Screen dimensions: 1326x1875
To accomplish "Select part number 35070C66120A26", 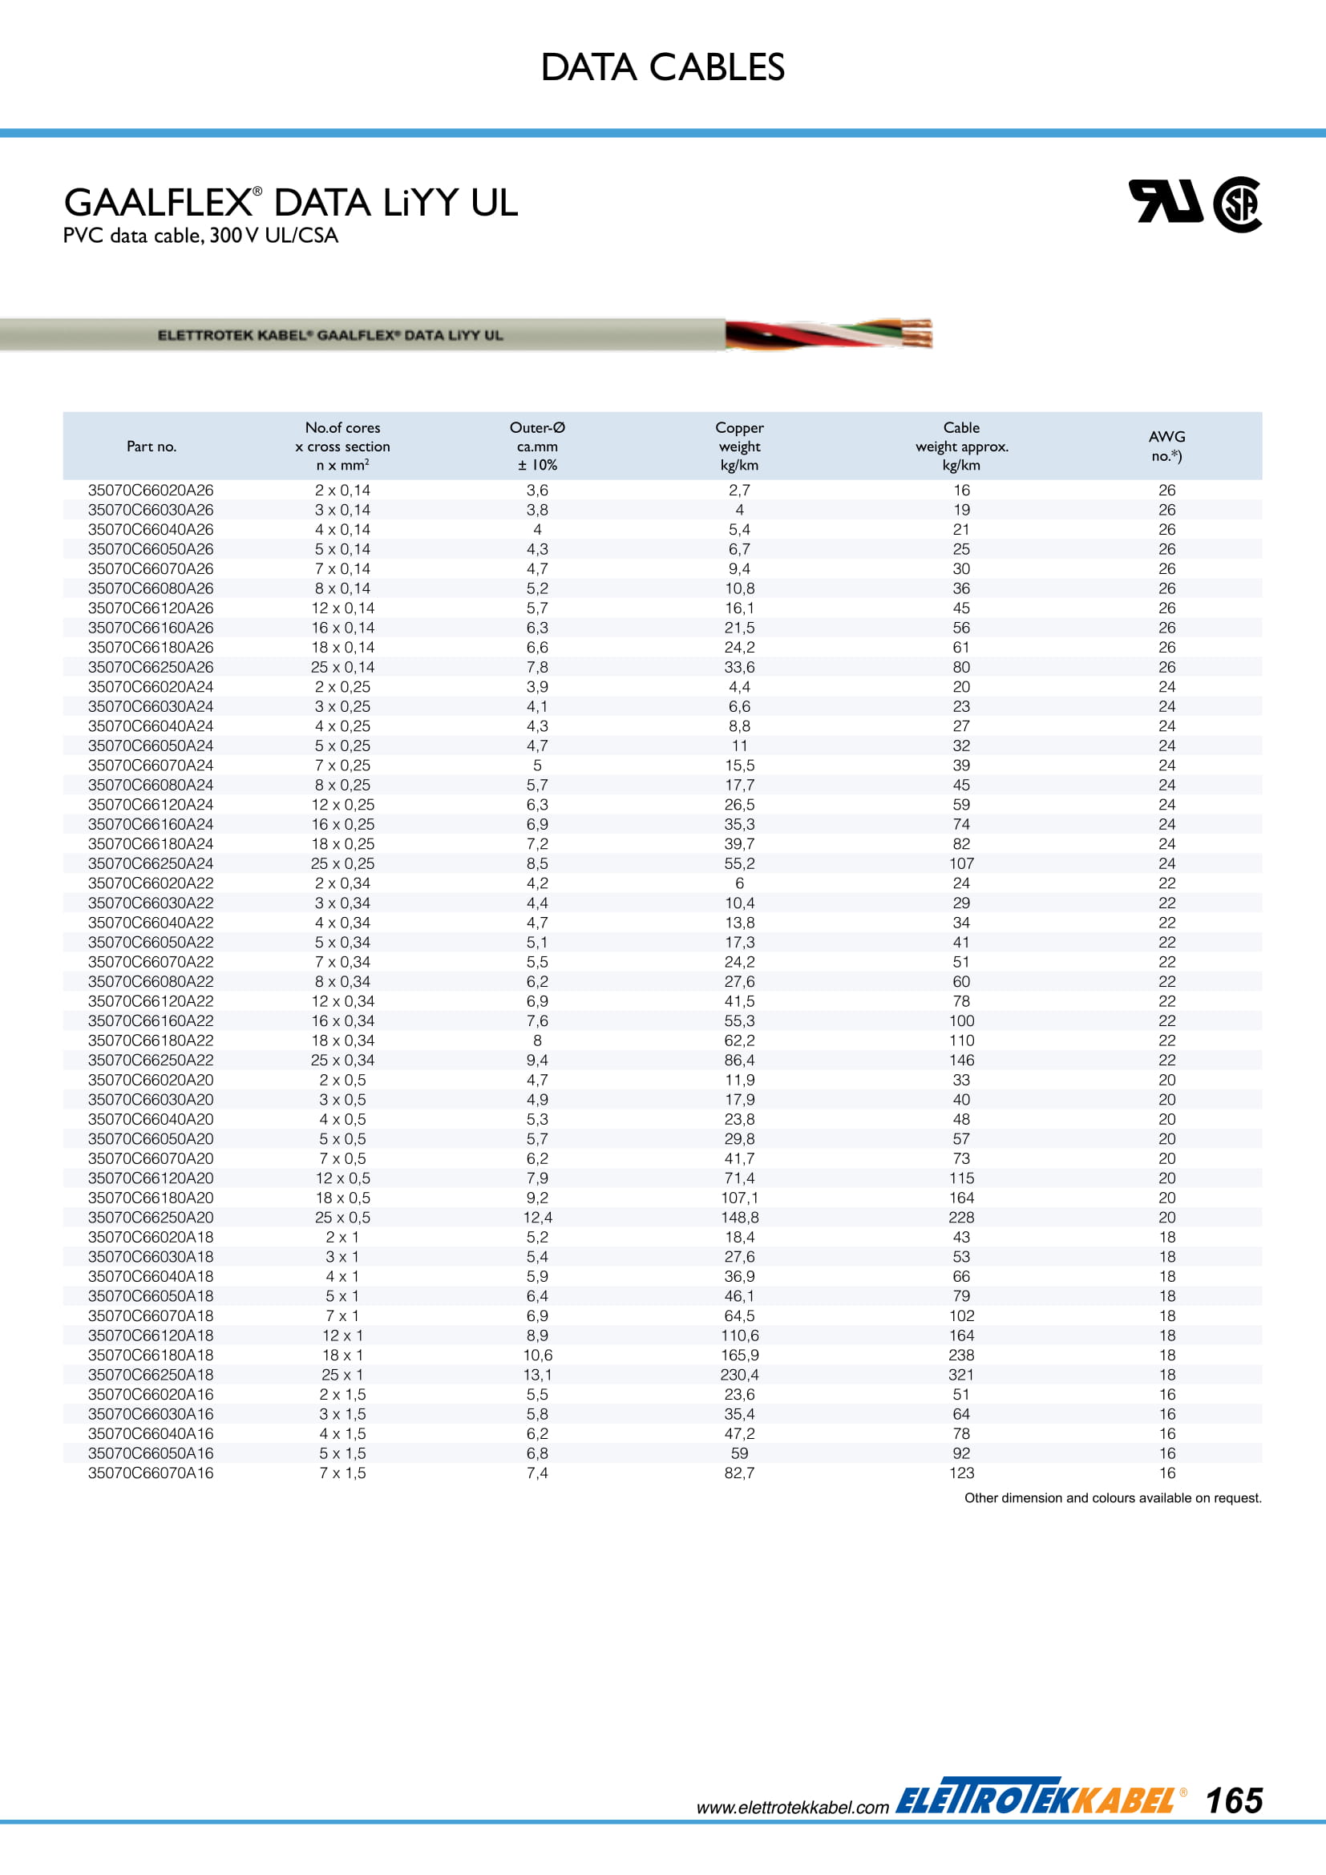I will click(x=151, y=608).
